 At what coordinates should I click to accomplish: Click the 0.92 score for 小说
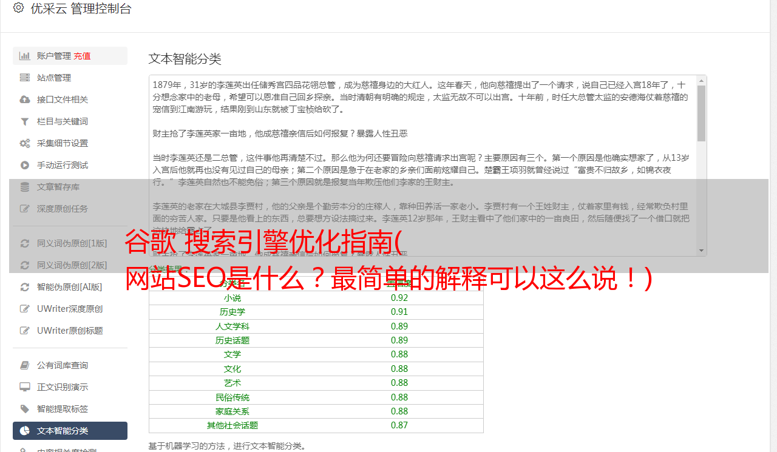pyautogui.click(x=399, y=298)
